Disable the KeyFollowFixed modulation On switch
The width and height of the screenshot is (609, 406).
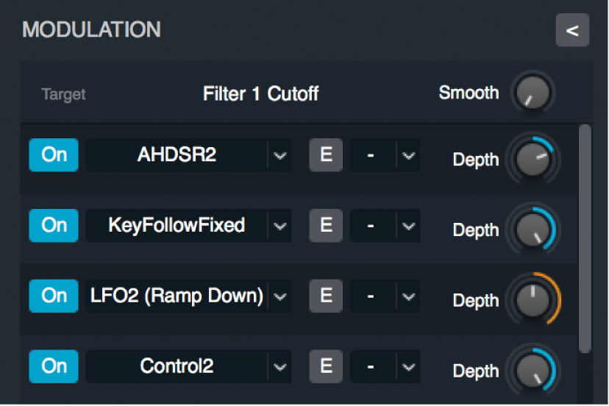point(54,226)
